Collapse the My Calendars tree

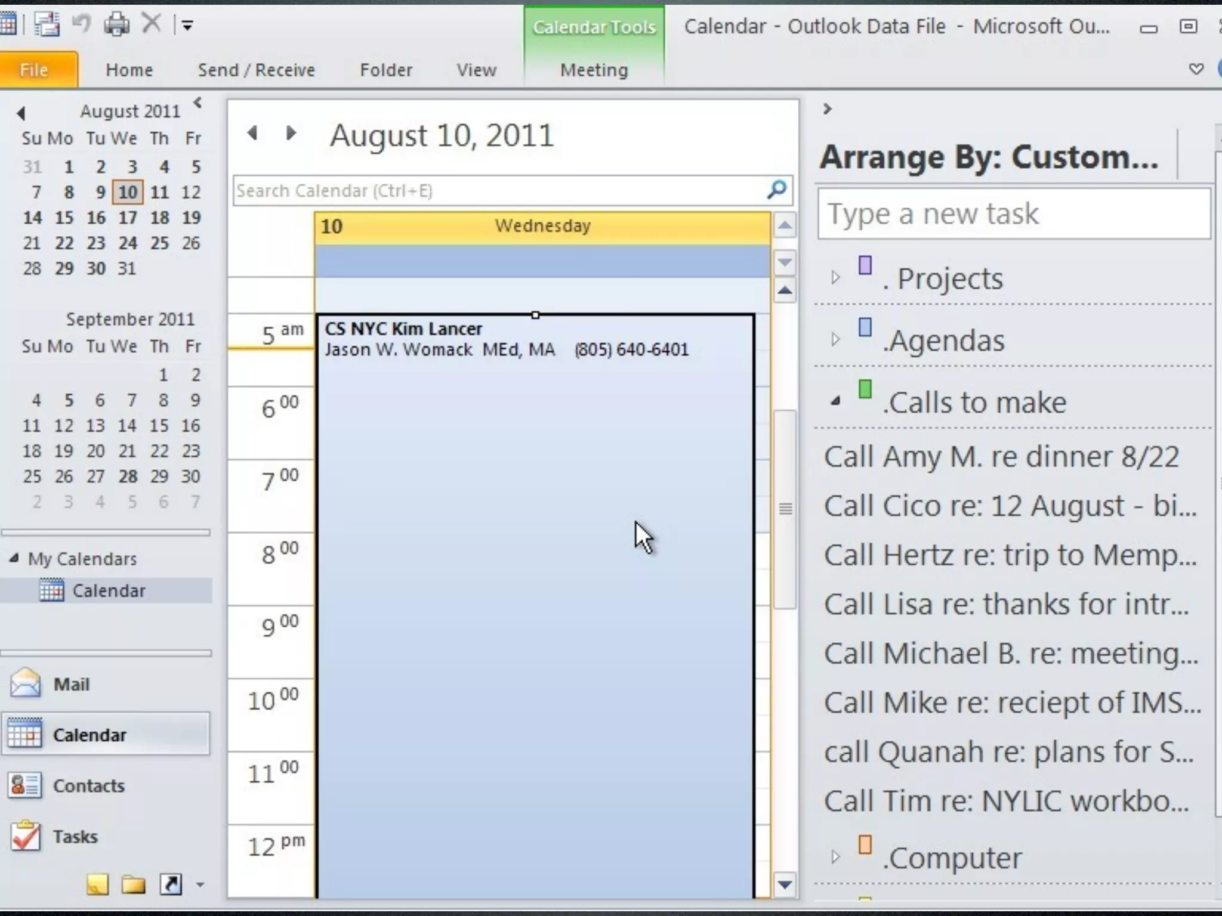pyautogui.click(x=14, y=558)
